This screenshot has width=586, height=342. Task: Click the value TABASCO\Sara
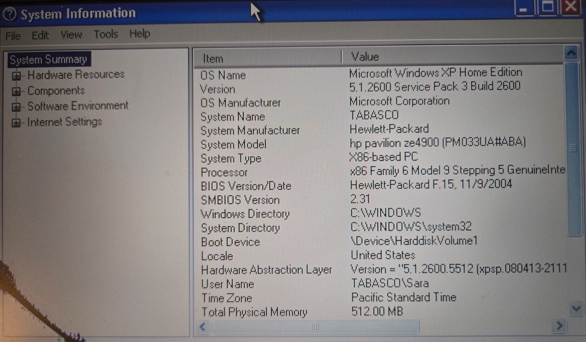pos(390,283)
